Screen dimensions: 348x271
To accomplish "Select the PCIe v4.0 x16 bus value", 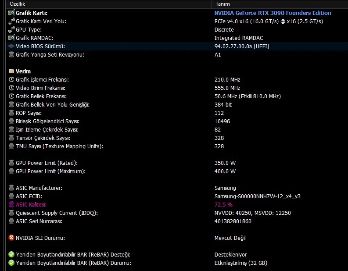I will pos(269,21).
